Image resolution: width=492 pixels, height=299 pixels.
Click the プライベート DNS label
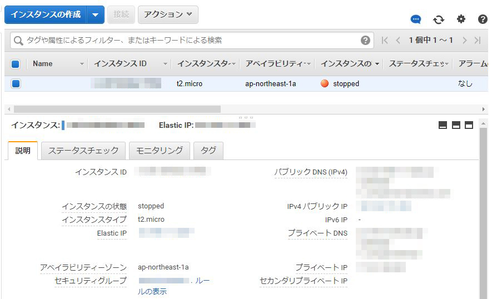click(x=317, y=233)
